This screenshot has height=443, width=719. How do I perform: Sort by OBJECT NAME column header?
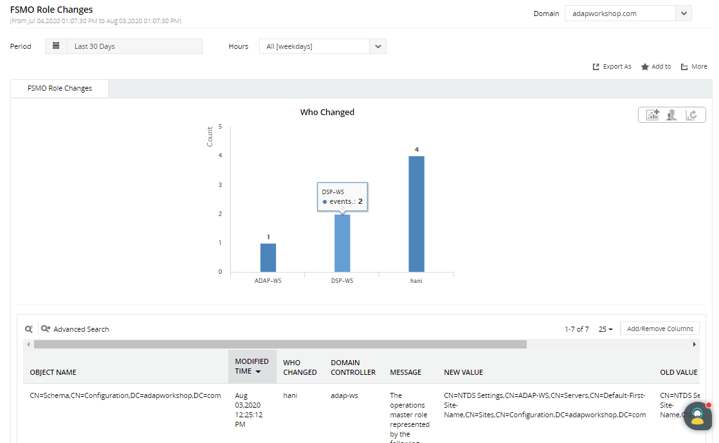tap(53, 372)
